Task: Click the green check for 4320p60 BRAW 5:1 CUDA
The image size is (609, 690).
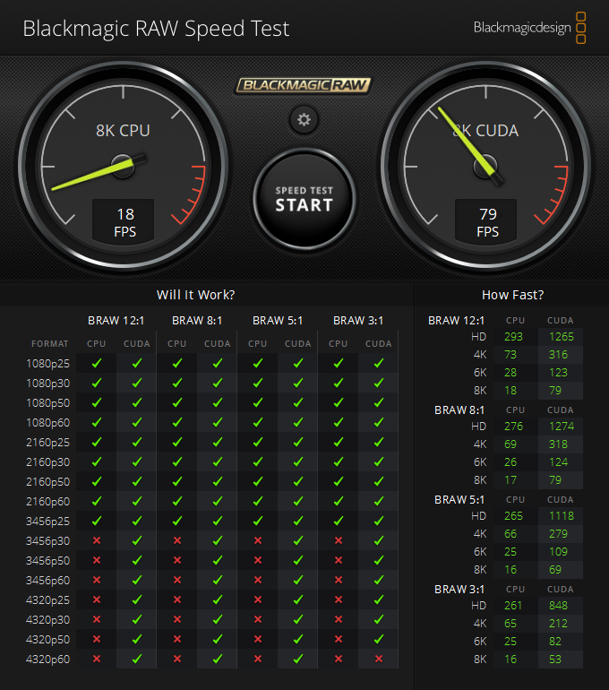Action: (297, 659)
